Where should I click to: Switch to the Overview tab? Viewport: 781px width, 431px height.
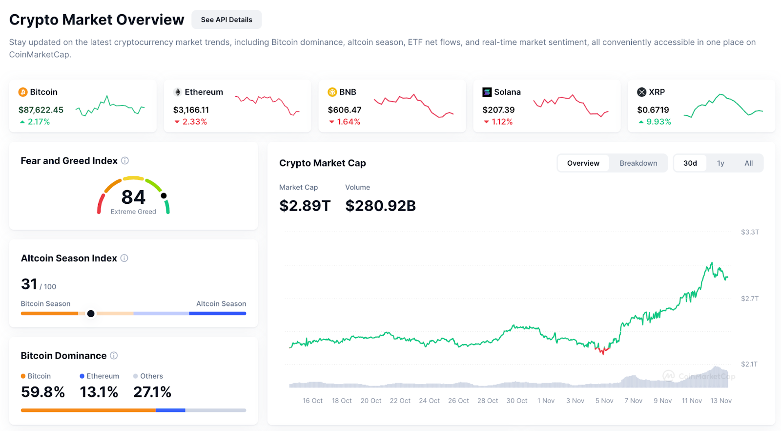[583, 163]
